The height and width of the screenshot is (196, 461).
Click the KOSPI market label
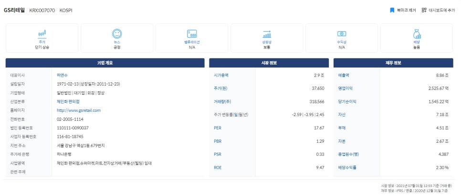(66, 10)
